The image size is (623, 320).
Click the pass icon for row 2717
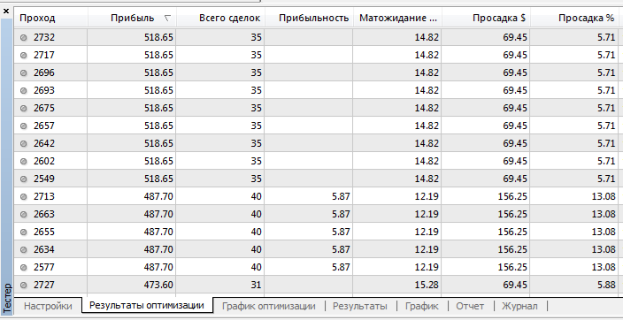pyautogui.click(x=23, y=55)
